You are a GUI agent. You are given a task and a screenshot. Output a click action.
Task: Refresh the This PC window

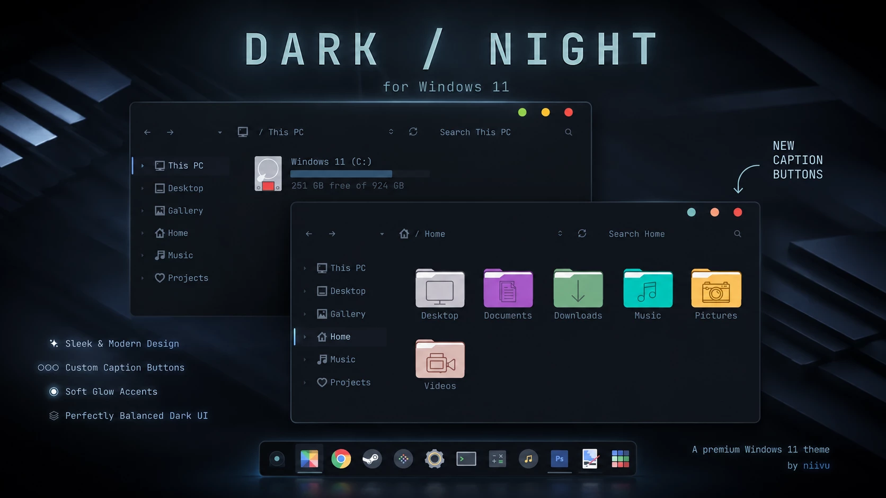[413, 132]
